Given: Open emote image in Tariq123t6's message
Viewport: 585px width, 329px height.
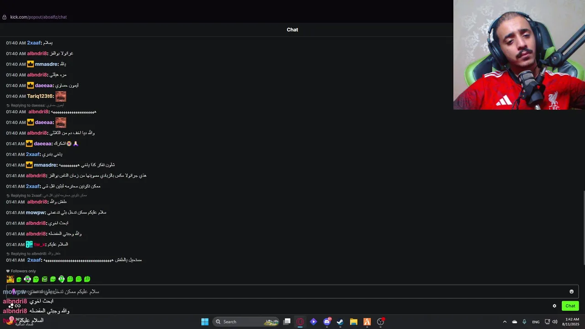Looking at the screenshot, I should tap(61, 96).
